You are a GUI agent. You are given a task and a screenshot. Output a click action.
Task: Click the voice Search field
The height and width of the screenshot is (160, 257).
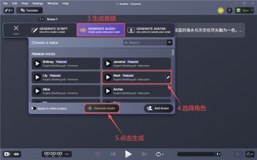click(x=145, y=42)
